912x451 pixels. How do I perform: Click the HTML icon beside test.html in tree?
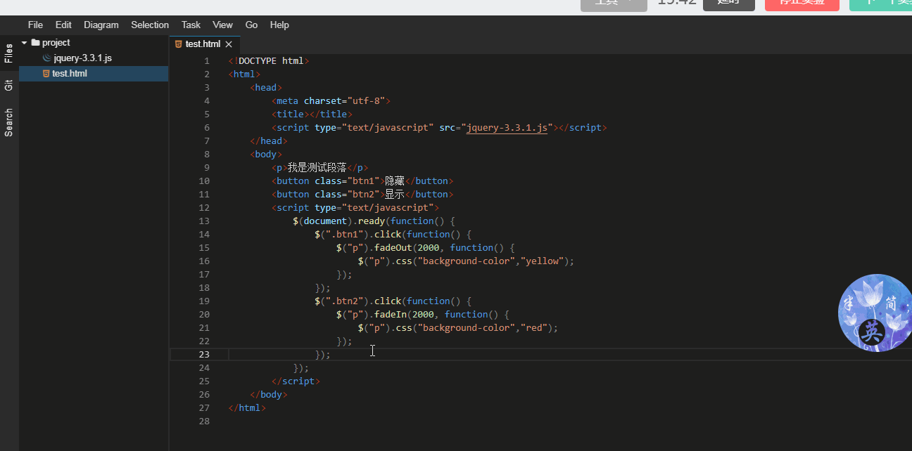tap(46, 73)
